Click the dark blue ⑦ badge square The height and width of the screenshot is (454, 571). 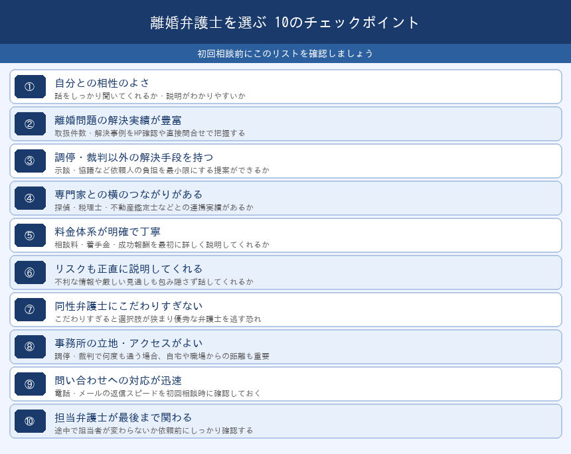click(x=29, y=309)
